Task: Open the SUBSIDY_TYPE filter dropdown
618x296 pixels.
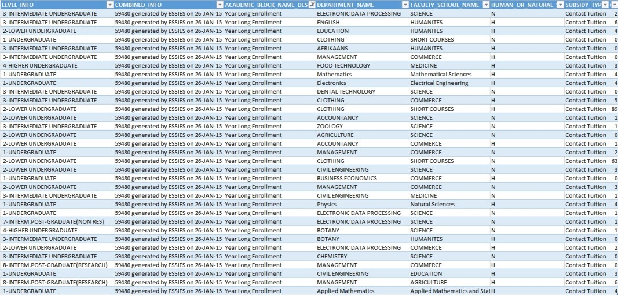Action: click(x=605, y=5)
